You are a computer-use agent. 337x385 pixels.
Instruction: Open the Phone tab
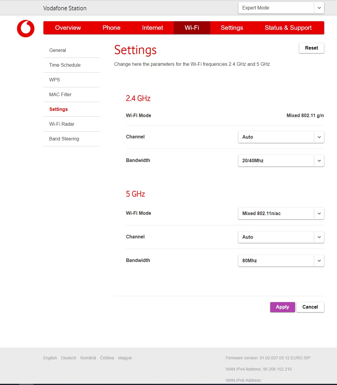click(111, 28)
